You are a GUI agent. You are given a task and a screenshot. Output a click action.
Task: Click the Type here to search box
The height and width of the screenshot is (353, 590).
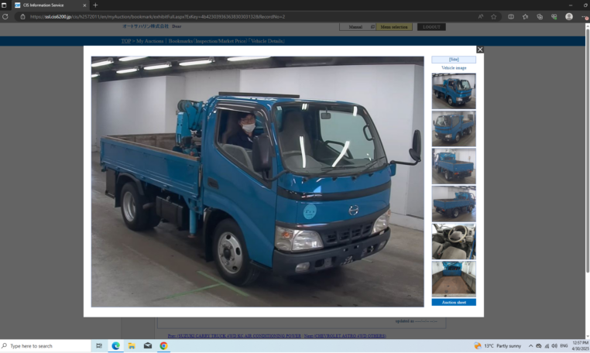pyautogui.click(x=46, y=346)
